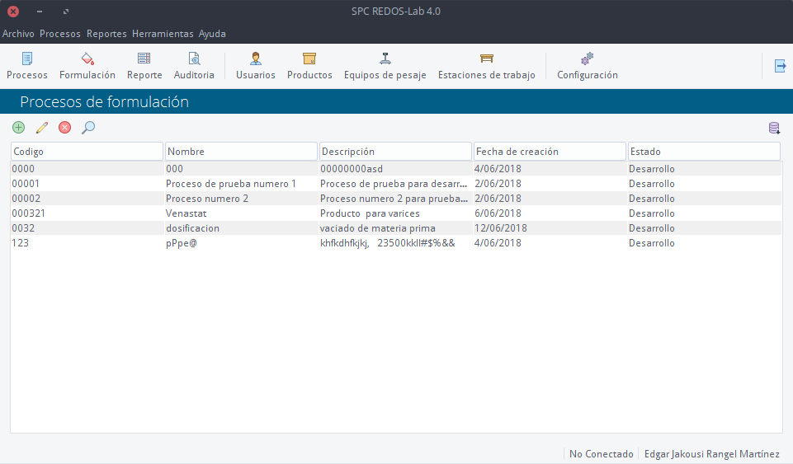The height and width of the screenshot is (464, 793).
Task: Click the database export icon
Action: point(774,128)
